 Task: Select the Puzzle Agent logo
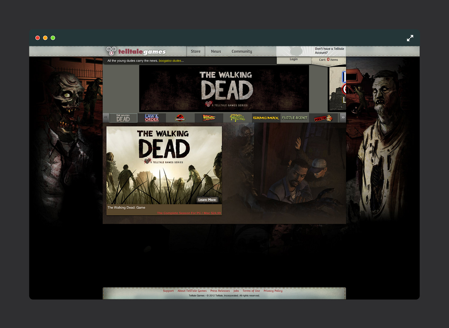(x=295, y=118)
